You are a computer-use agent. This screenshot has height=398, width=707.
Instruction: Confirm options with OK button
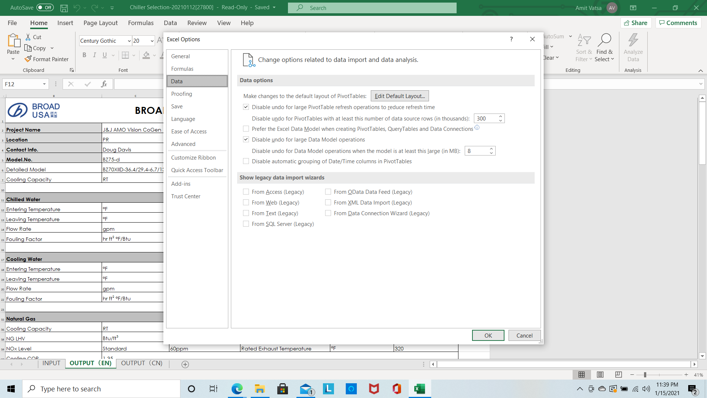pos(488,335)
